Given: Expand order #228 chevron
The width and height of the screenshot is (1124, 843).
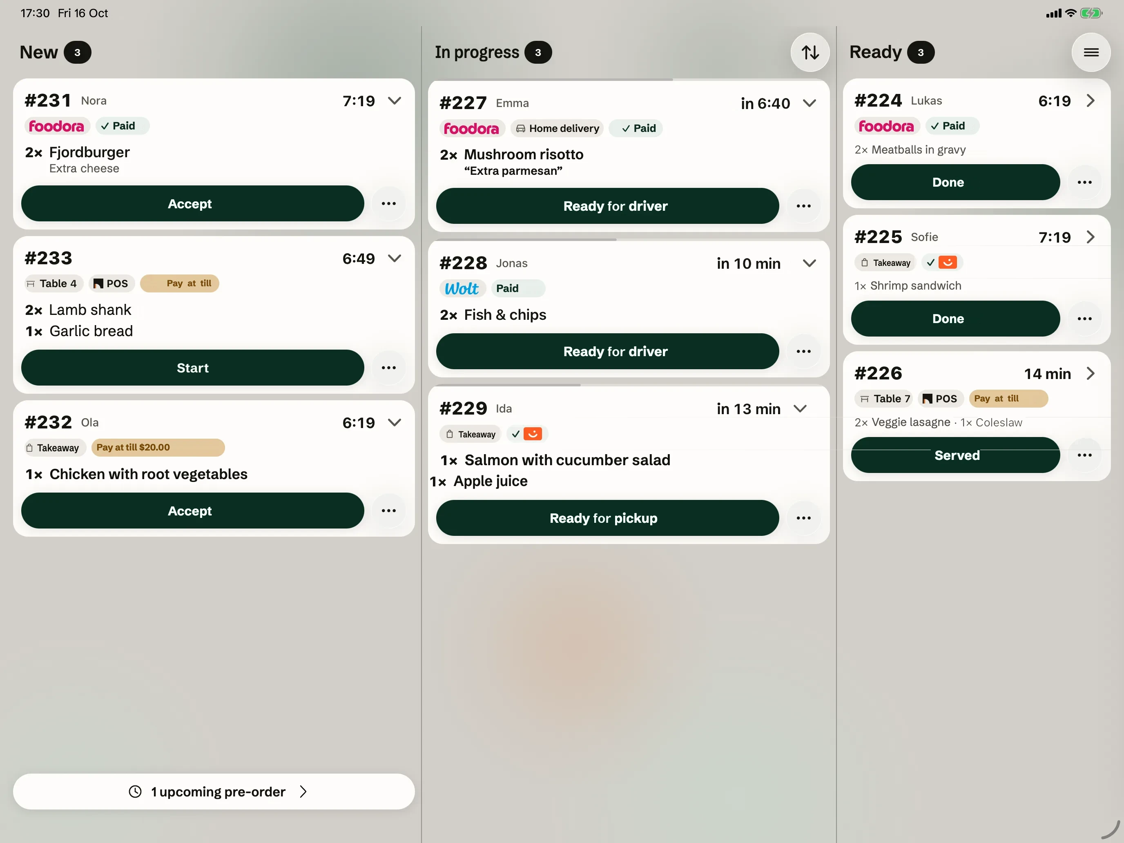Looking at the screenshot, I should click(810, 263).
